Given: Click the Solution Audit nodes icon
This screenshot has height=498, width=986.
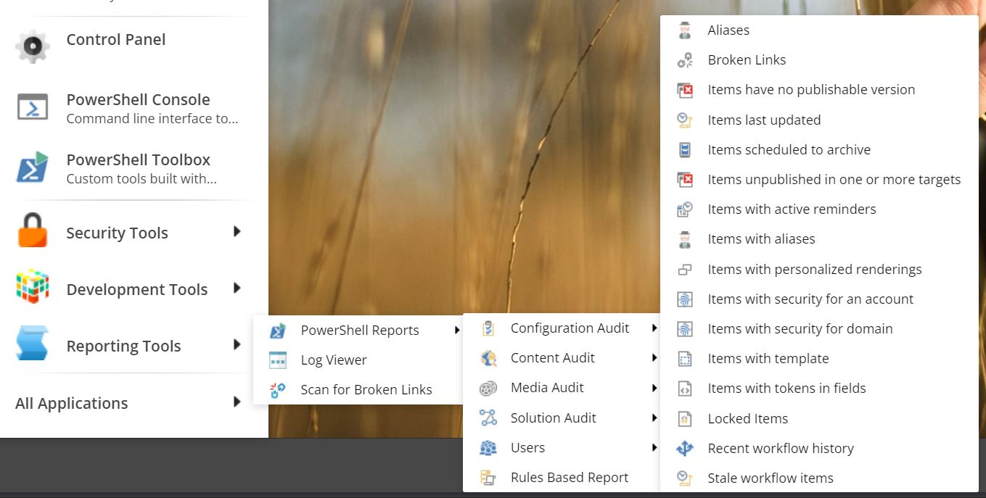Looking at the screenshot, I should tap(488, 418).
